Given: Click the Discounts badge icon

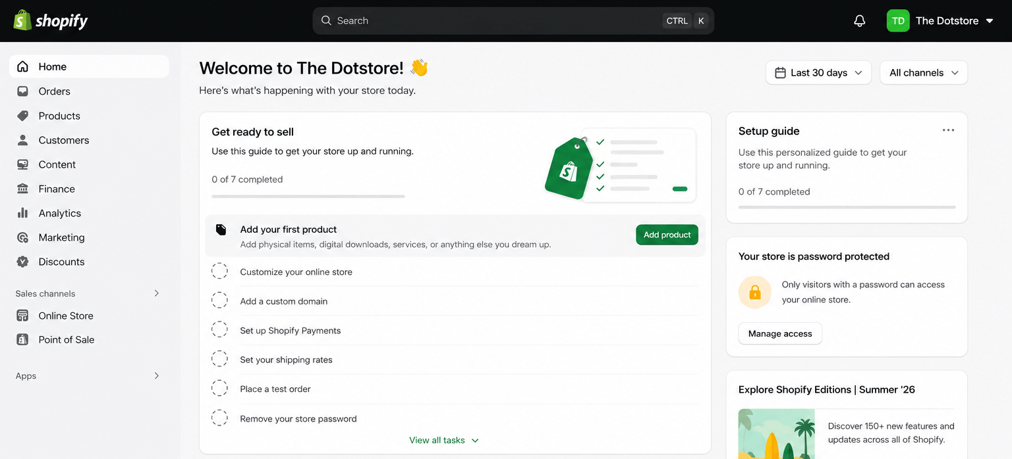Looking at the screenshot, I should click(22, 262).
